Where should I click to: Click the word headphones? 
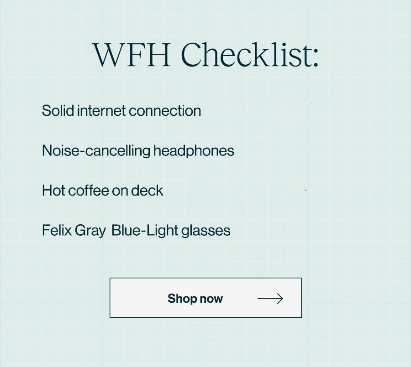(194, 151)
